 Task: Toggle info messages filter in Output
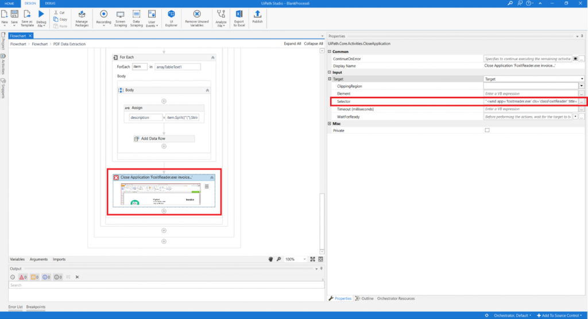pos(46,277)
